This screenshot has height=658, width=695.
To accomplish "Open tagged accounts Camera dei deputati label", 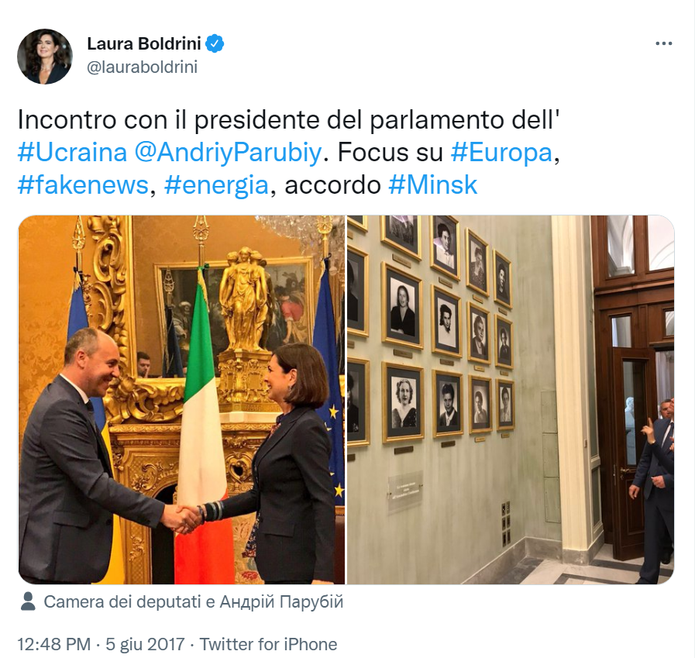I will point(122,601).
